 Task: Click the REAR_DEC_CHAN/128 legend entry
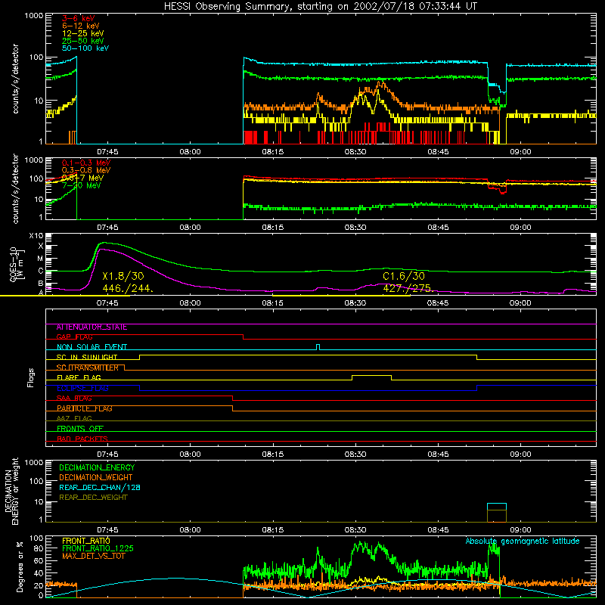(100, 487)
